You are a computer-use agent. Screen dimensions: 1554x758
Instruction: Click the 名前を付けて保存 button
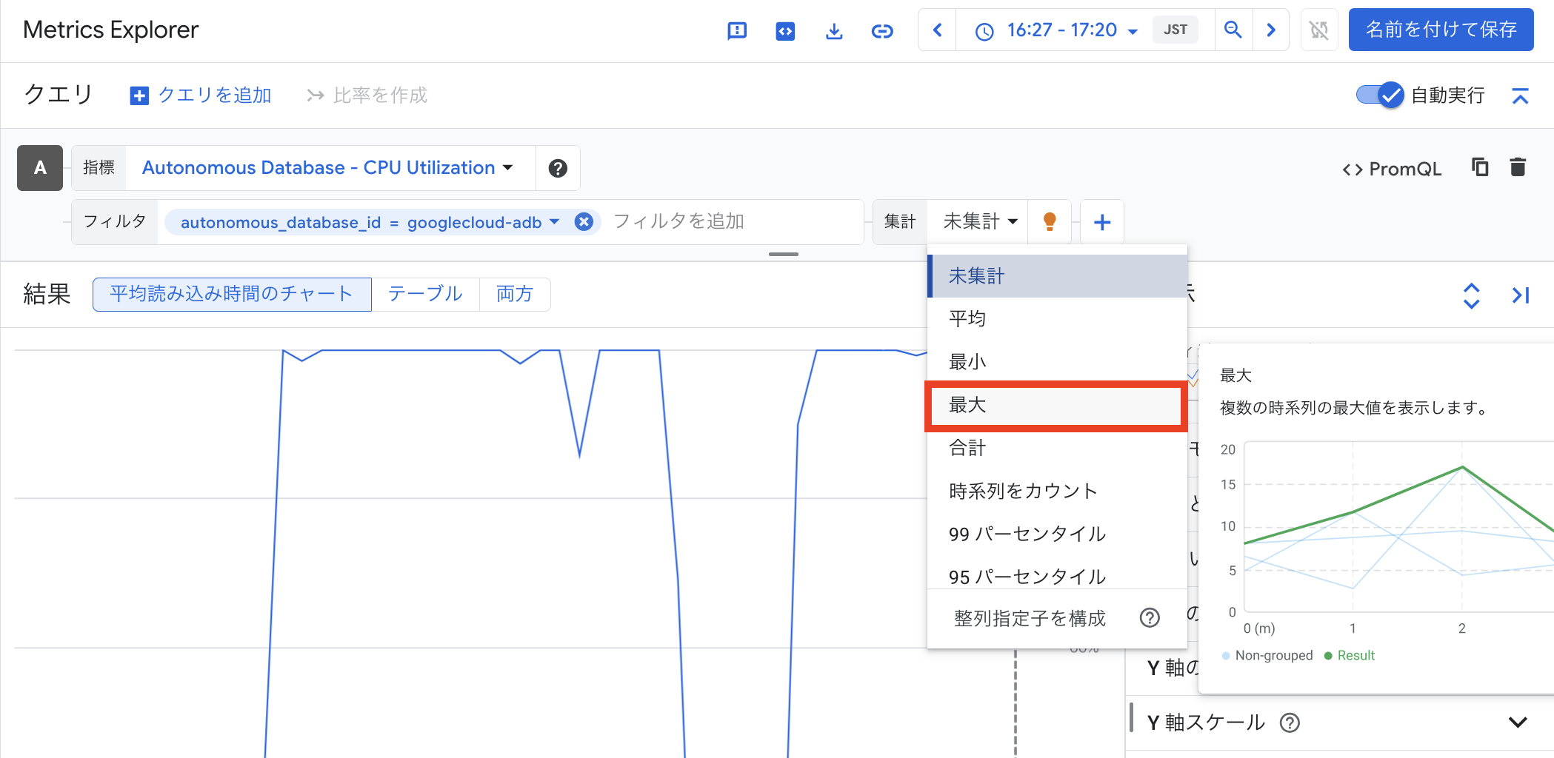click(1441, 30)
